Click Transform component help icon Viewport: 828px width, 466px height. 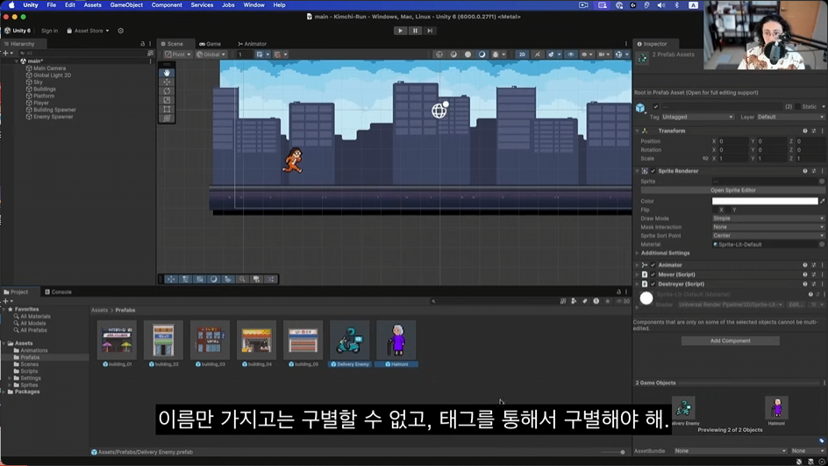tap(805, 131)
